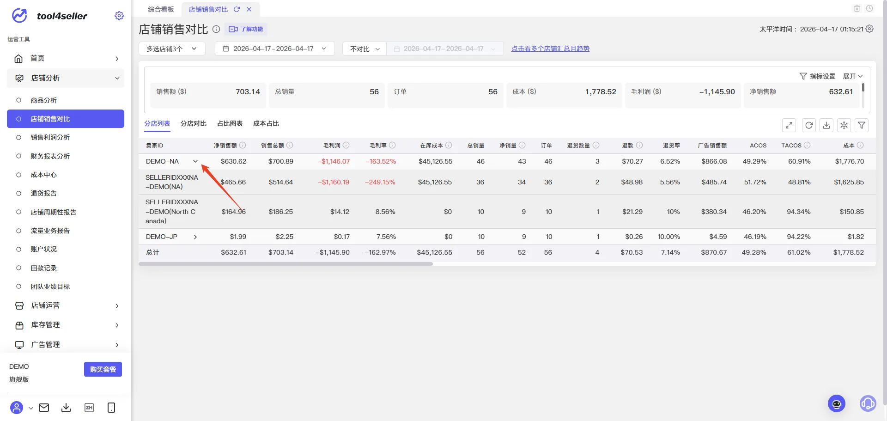The image size is (887, 421).
Task: Select the 总计 row label
Action: click(x=152, y=252)
